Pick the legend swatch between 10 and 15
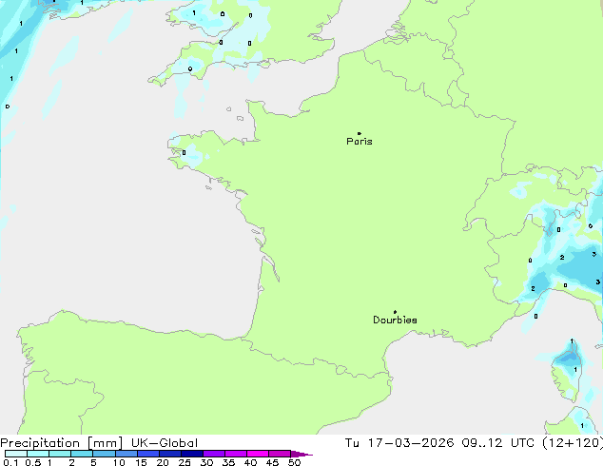The image size is (603, 466). click(126, 454)
